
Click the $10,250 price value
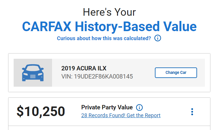click(x=41, y=111)
